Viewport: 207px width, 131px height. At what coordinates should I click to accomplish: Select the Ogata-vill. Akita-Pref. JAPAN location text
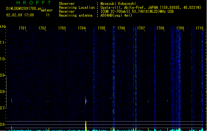(x=151, y=8)
